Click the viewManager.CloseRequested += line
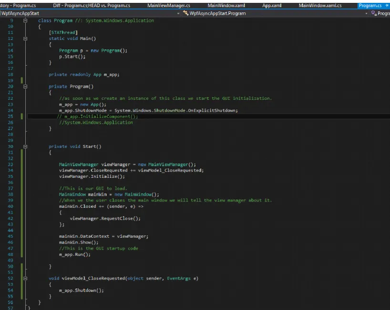Viewport: 390px width, 310px height. tap(131, 170)
